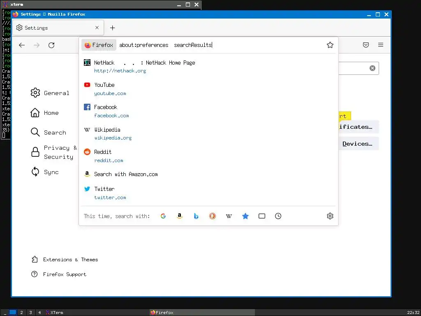Open Privacy & Security category

pyautogui.click(x=54, y=152)
